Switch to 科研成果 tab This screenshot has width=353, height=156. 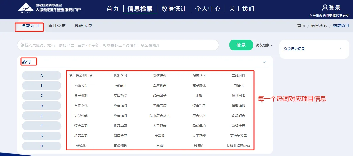tap(83, 26)
